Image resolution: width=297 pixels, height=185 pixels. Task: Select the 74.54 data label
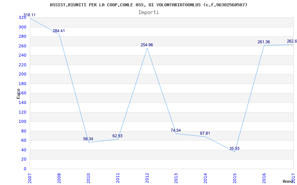tap(176, 130)
